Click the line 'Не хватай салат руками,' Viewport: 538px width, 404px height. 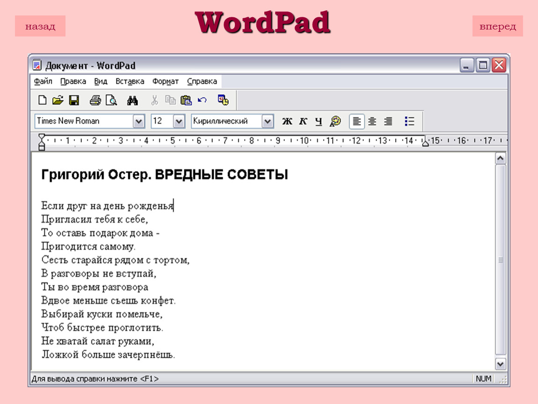98,341
